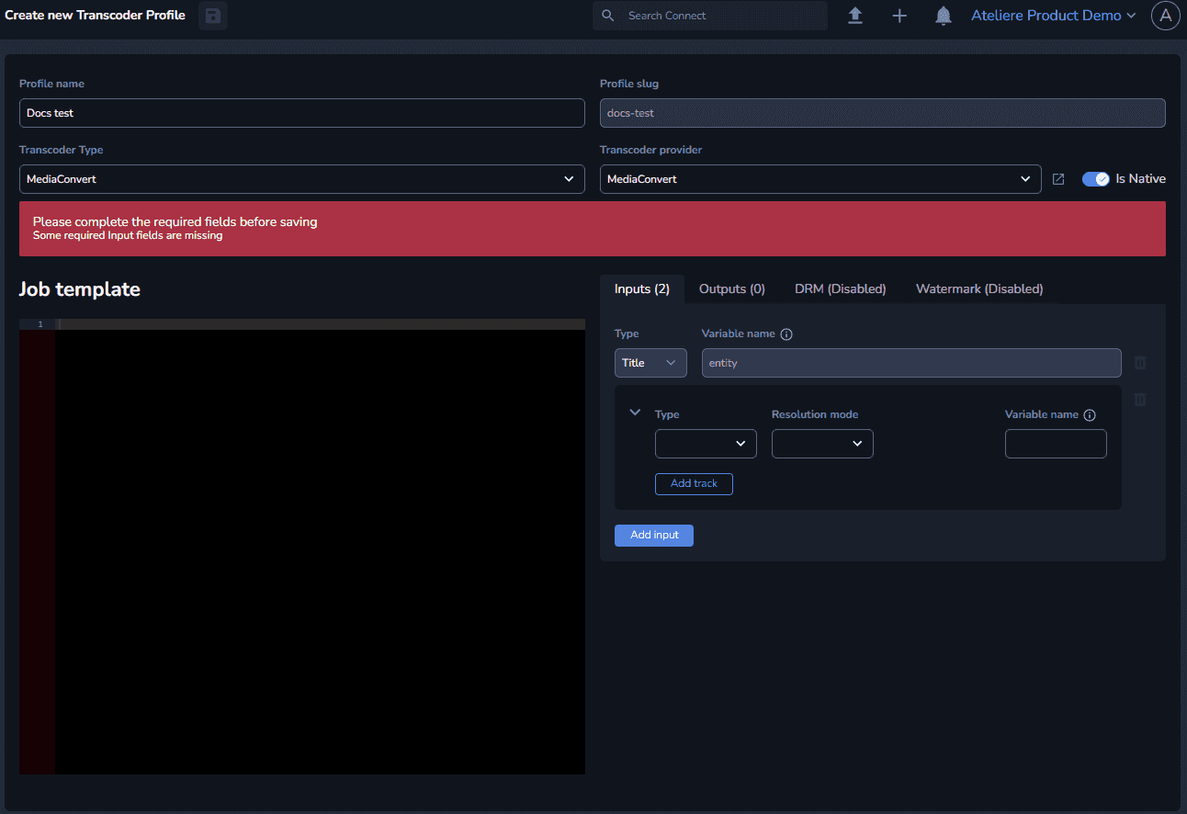
Task: Toggle the Is Native switch
Action: [x=1096, y=179]
